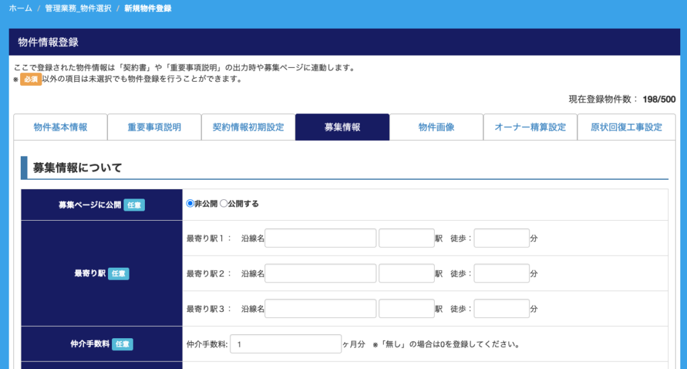Click the ホーム breadcrumb link
Viewport: 687px width, 369px height.
(x=20, y=9)
